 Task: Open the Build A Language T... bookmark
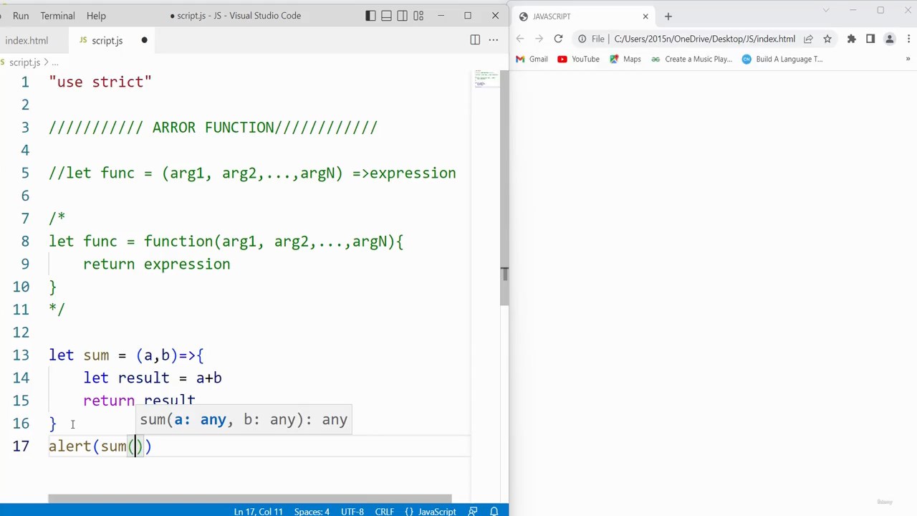pos(782,59)
